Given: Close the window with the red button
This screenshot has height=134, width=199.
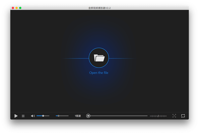Looking at the screenshot, I should point(13,8).
